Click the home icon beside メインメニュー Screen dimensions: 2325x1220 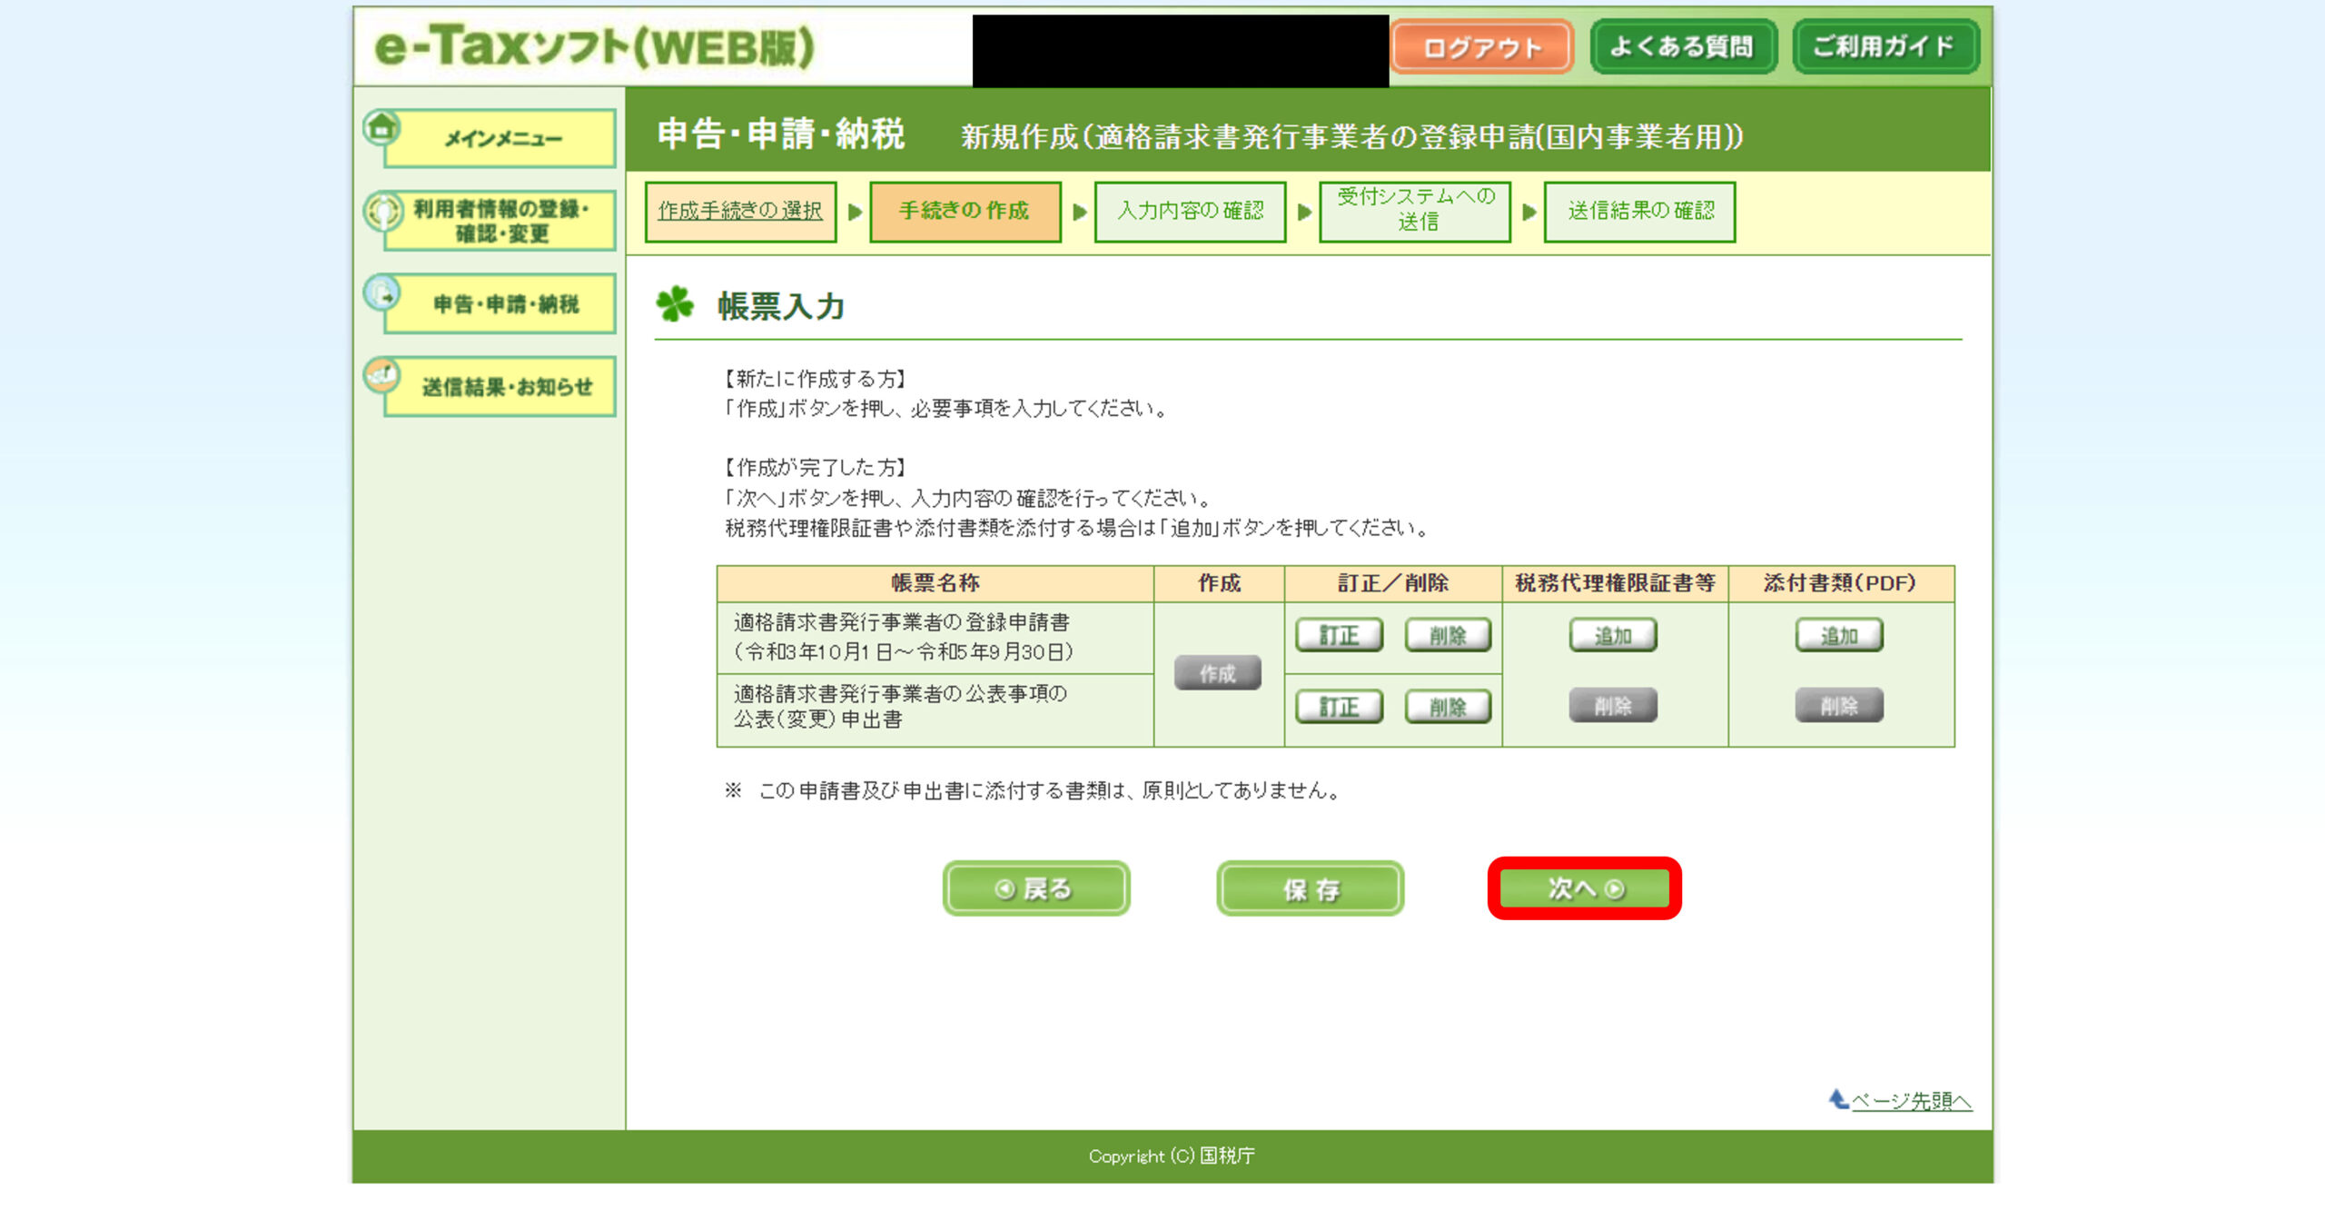[x=382, y=126]
